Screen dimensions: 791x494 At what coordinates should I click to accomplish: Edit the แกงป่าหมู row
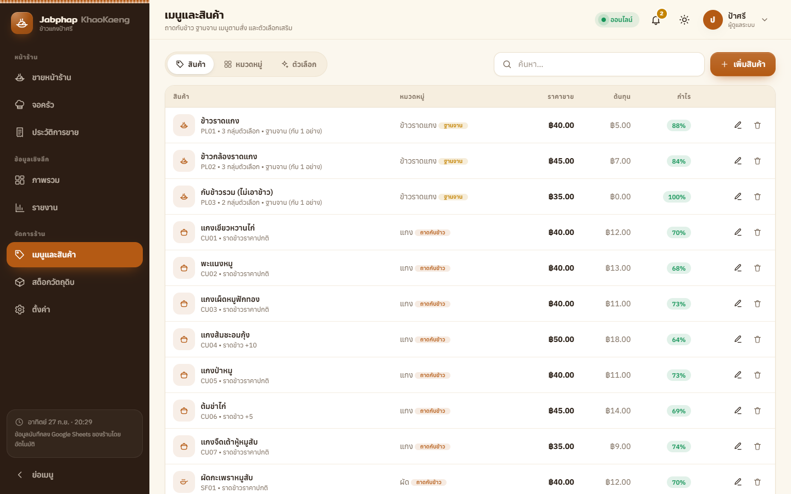[x=738, y=375]
